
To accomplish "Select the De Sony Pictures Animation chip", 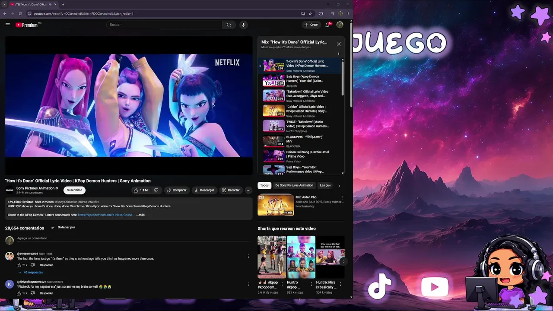I will 294,185.
